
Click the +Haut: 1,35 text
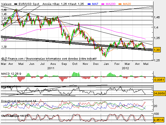(x=76, y=4)
